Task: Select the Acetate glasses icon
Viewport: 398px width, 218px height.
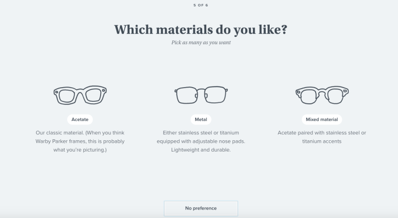Action: [x=80, y=94]
